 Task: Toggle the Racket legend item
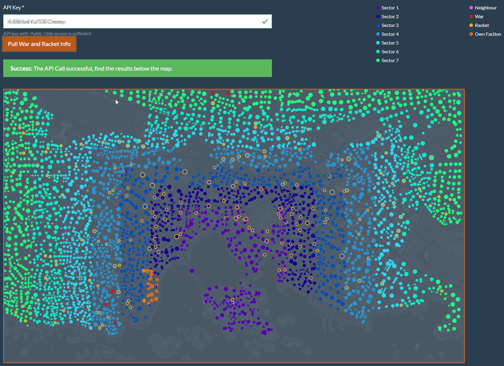pyautogui.click(x=481, y=25)
